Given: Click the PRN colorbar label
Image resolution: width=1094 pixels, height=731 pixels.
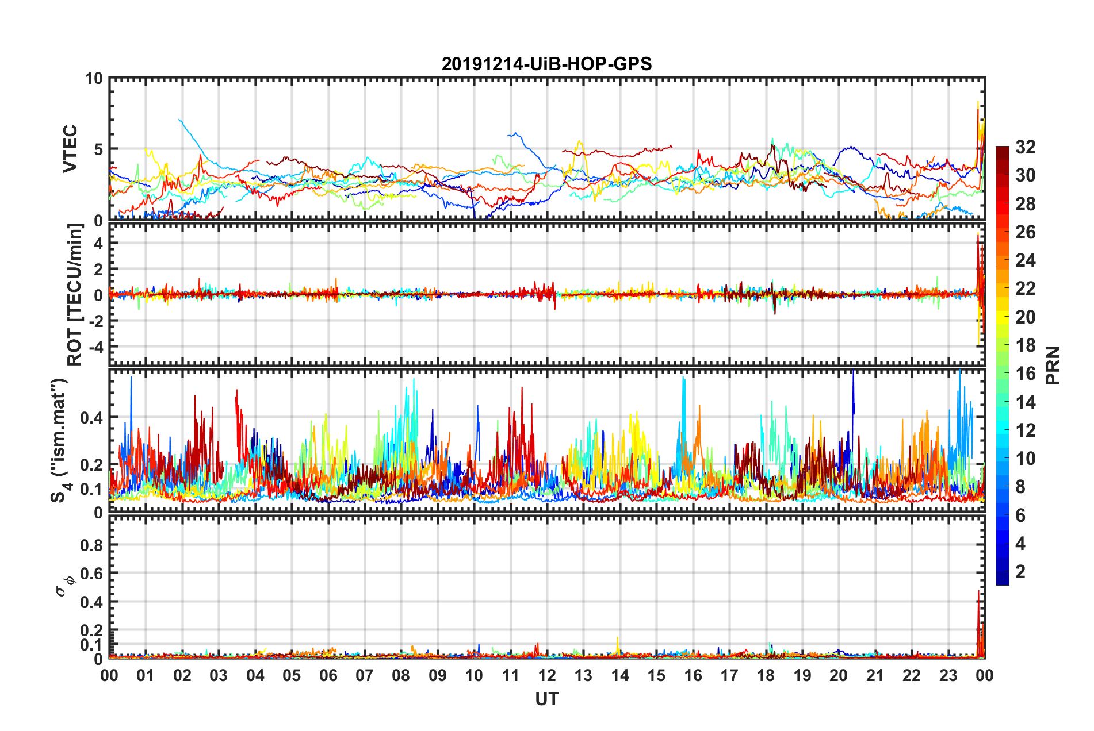Looking at the screenshot, I should coord(1053,365).
